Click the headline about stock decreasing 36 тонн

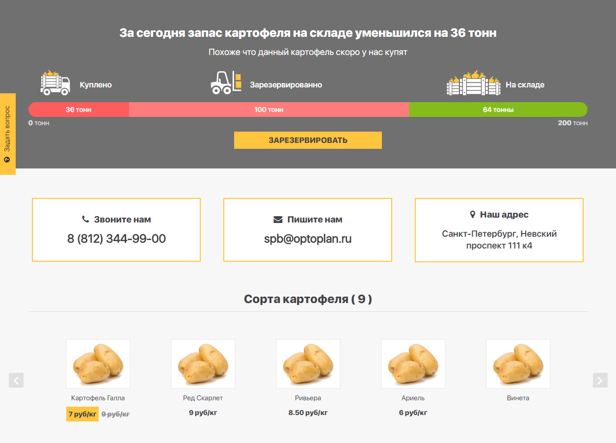308,33
